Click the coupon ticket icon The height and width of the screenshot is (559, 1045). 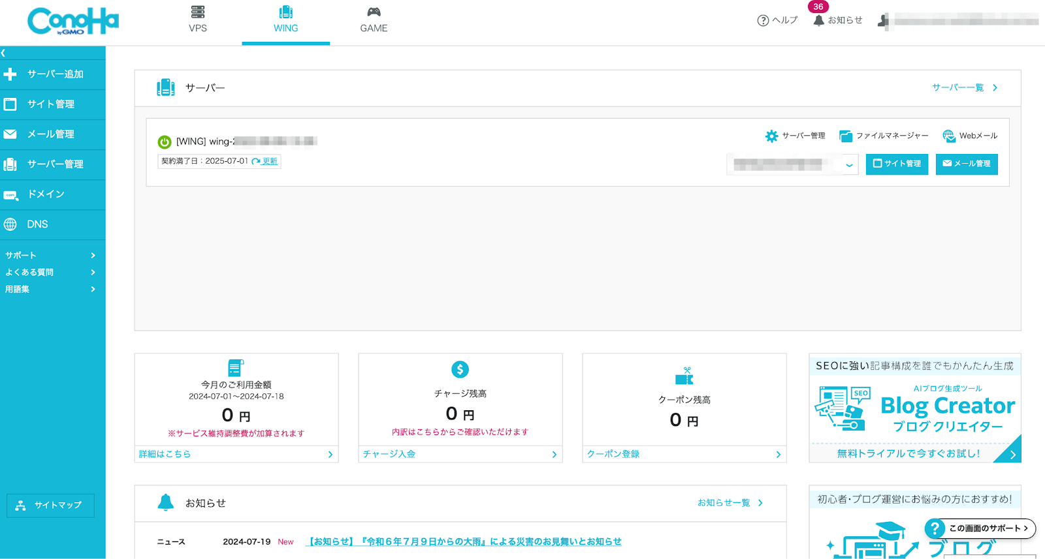684,376
